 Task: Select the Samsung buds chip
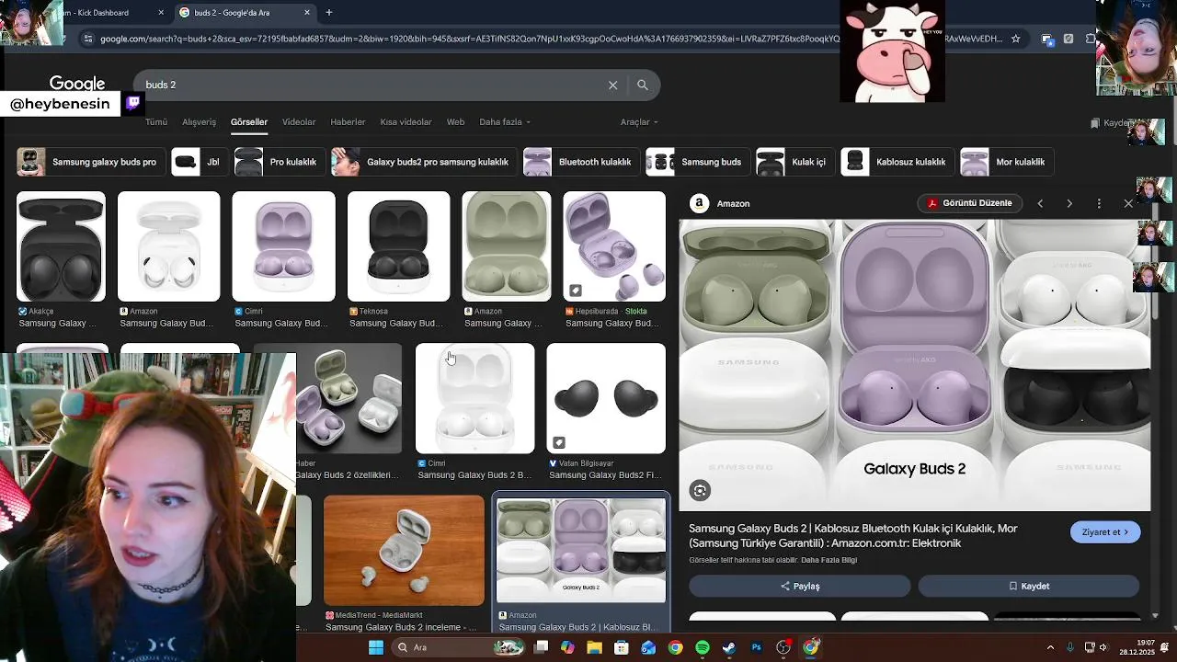pyautogui.click(x=698, y=162)
